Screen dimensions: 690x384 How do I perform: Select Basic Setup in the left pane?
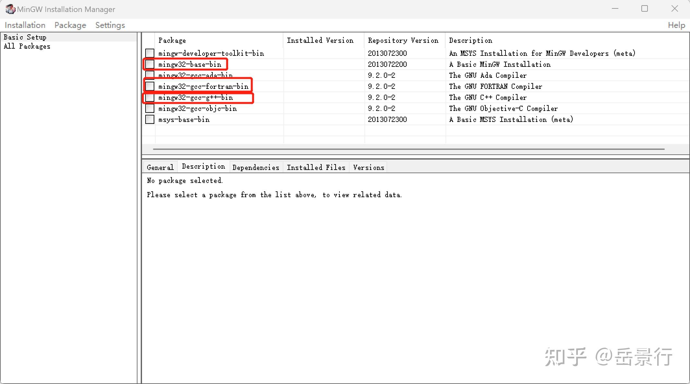pos(25,37)
